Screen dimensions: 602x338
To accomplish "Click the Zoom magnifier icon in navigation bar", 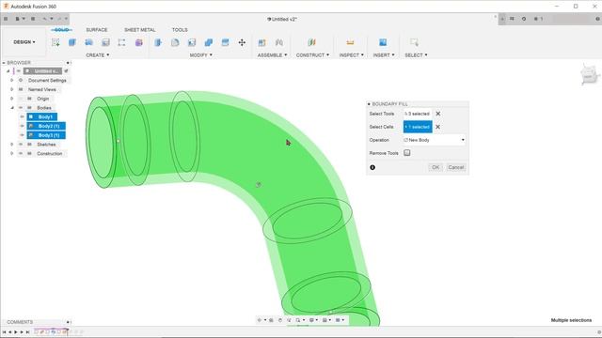I will [x=298, y=320].
